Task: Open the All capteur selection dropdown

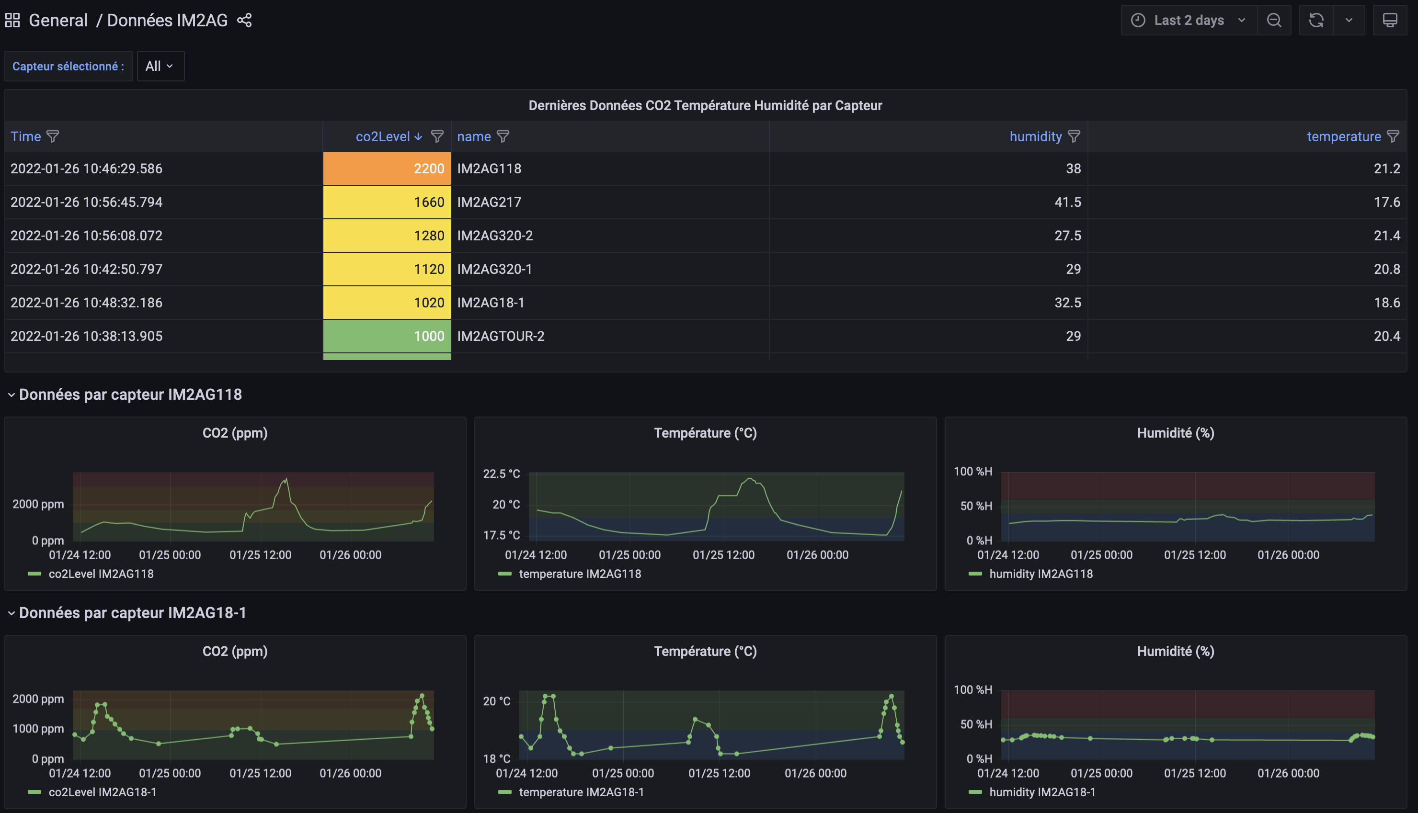Action: [x=160, y=65]
